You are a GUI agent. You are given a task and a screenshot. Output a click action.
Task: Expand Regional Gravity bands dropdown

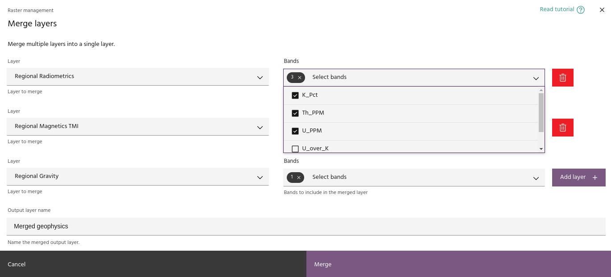coord(536,178)
